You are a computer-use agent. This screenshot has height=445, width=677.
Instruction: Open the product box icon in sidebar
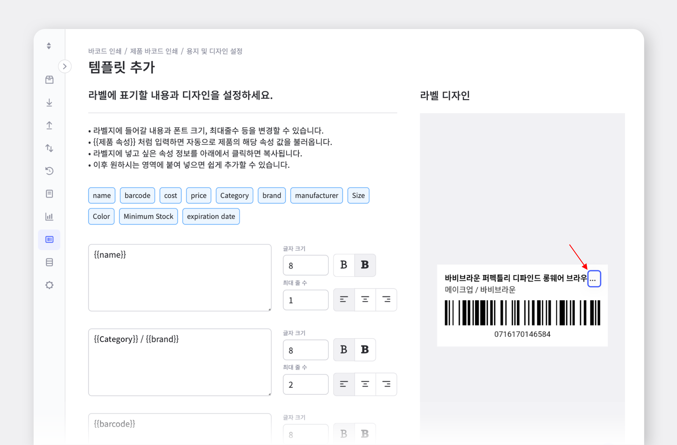pos(49,80)
